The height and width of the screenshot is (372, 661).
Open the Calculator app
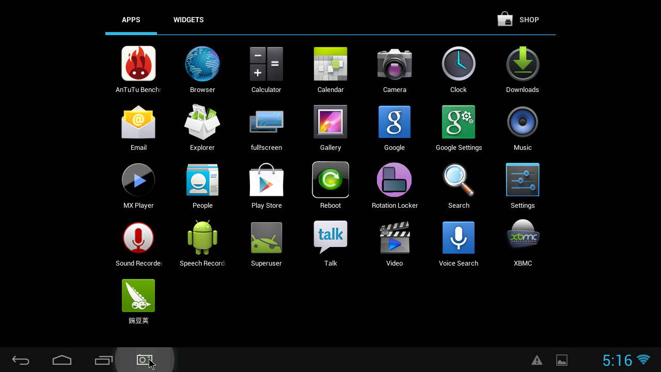(266, 64)
